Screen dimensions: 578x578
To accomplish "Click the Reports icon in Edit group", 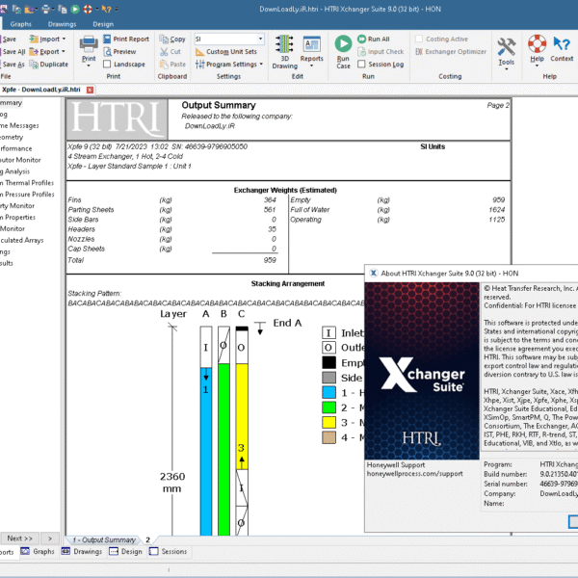I will (x=311, y=44).
